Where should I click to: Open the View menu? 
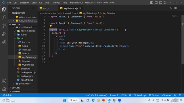(34, 3)
